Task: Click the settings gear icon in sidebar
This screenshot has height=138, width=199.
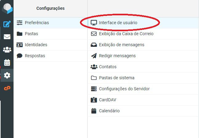Action: (7, 75)
